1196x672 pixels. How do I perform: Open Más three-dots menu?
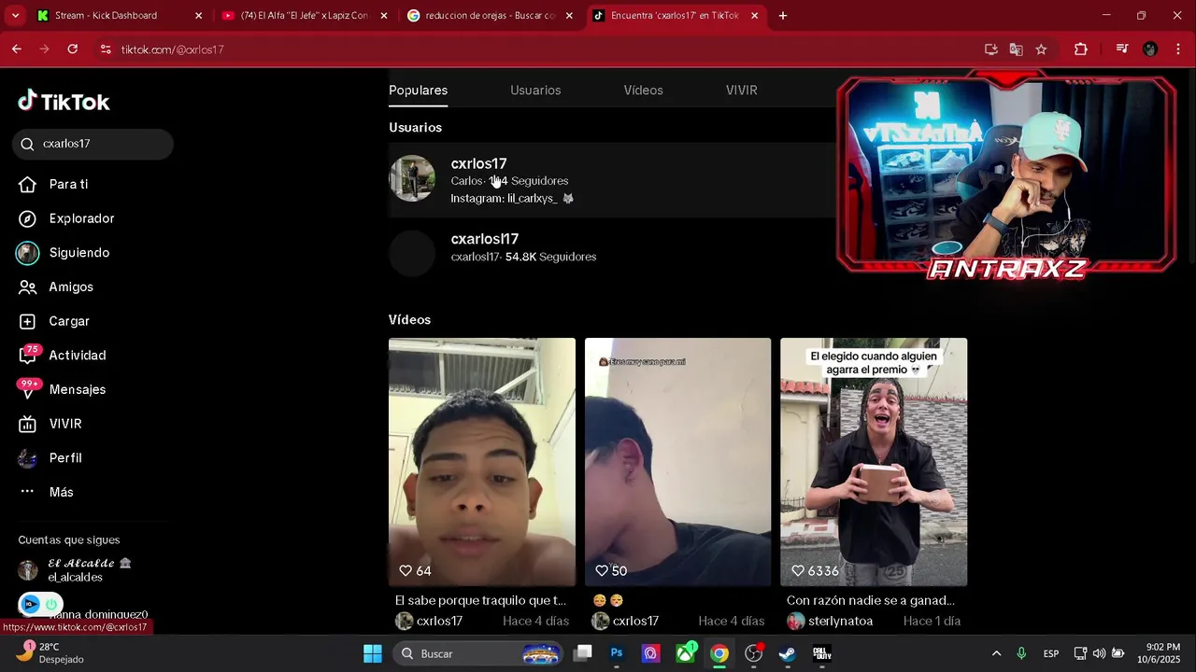coord(28,492)
